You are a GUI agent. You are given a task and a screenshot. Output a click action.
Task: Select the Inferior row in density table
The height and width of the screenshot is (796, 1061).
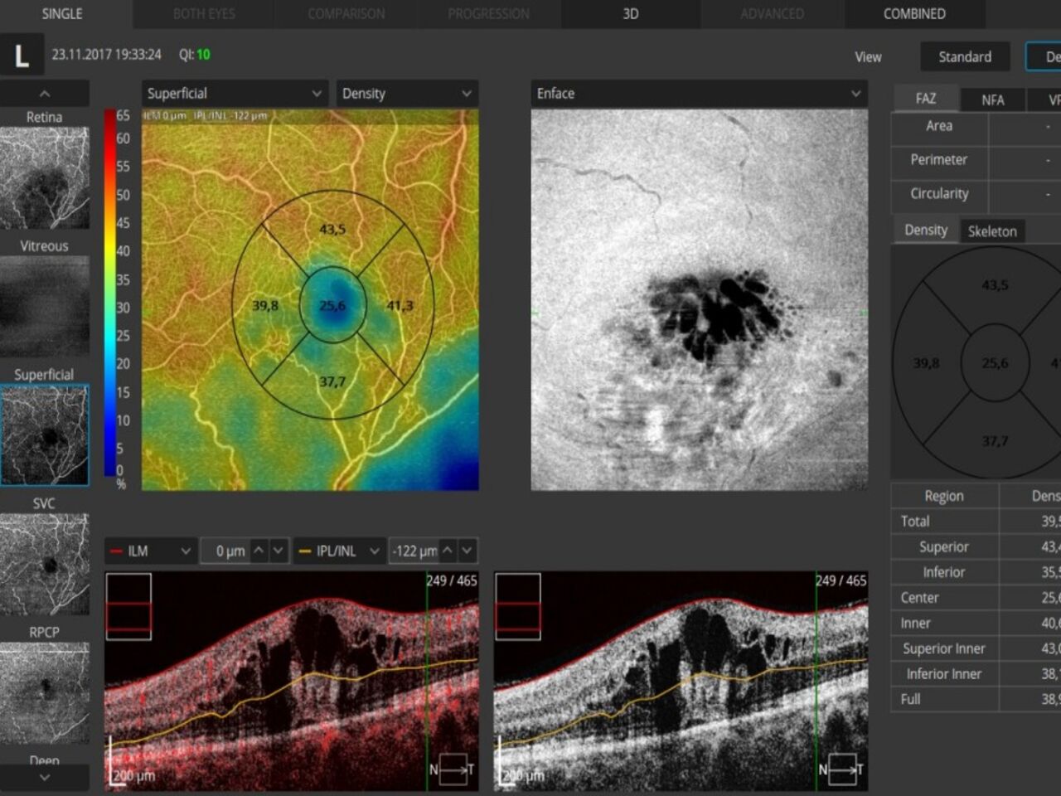coord(976,572)
